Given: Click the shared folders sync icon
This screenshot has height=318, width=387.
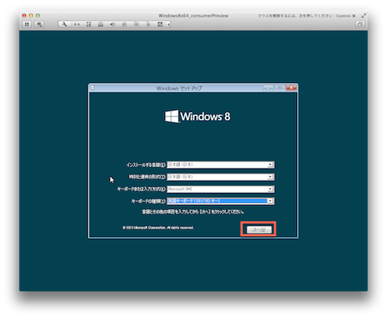Looking at the screenshot, I should (160, 24).
